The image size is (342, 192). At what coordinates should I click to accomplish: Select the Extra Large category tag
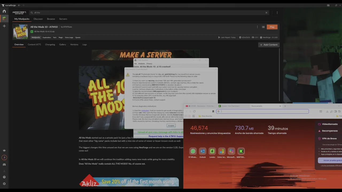coord(69,37)
